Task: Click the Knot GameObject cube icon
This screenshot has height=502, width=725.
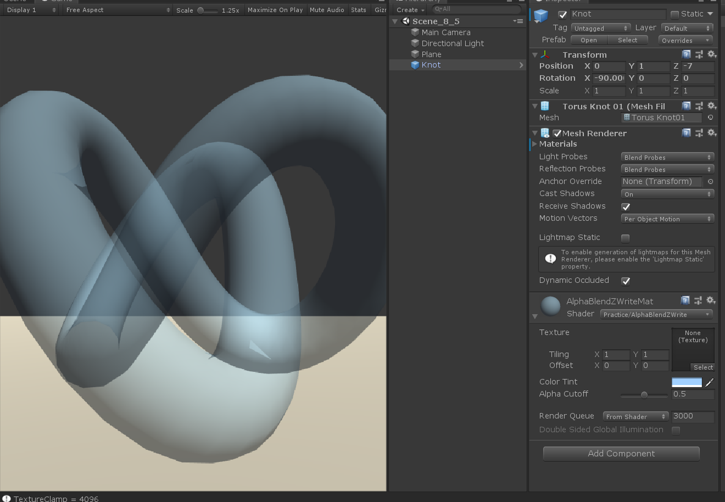Action: [x=541, y=15]
